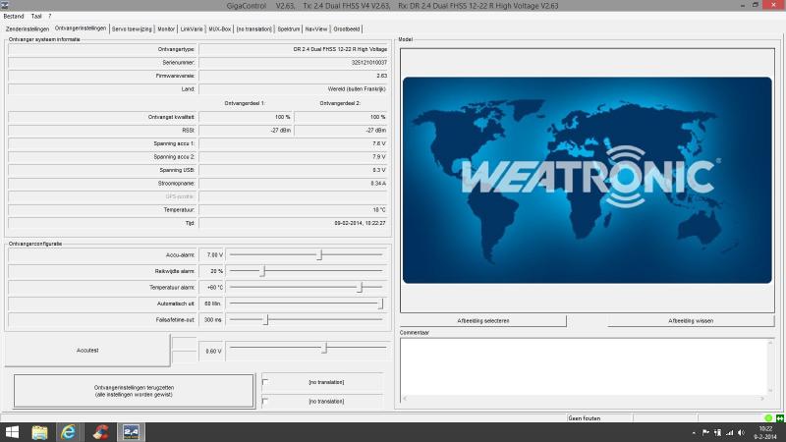786x442 pixels.
Task: Click the Spanning USB voltage value
Action: click(x=379, y=170)
